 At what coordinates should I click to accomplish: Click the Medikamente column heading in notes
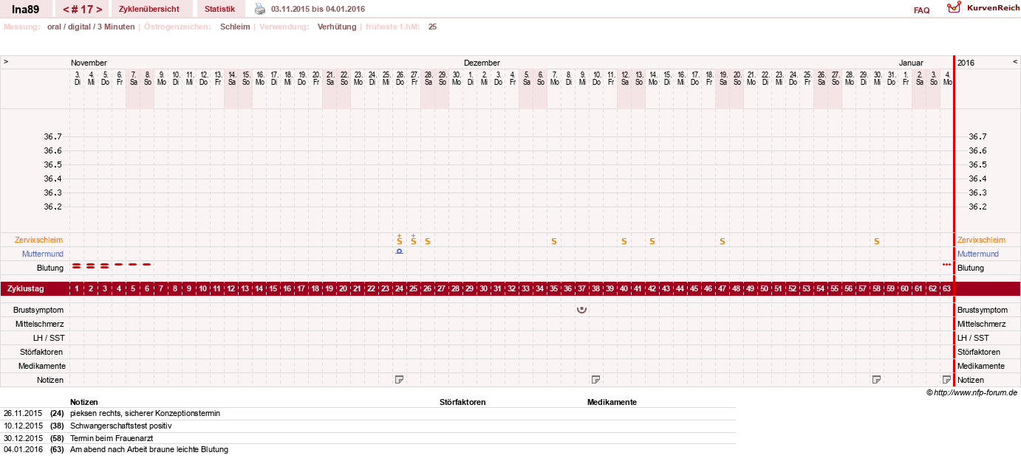pos(612,402)
